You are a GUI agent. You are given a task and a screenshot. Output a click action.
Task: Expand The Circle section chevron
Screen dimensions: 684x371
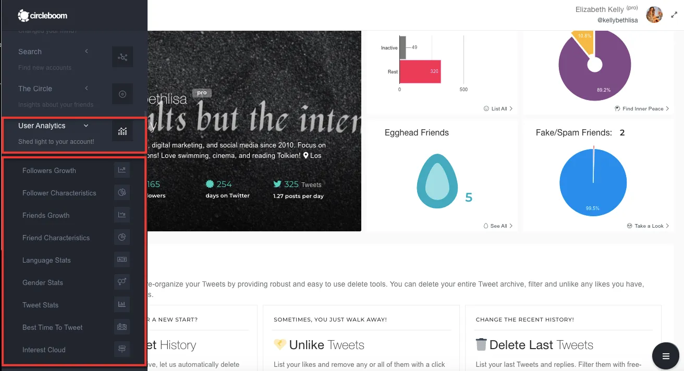pyautogui.click(x=87, y=88)
